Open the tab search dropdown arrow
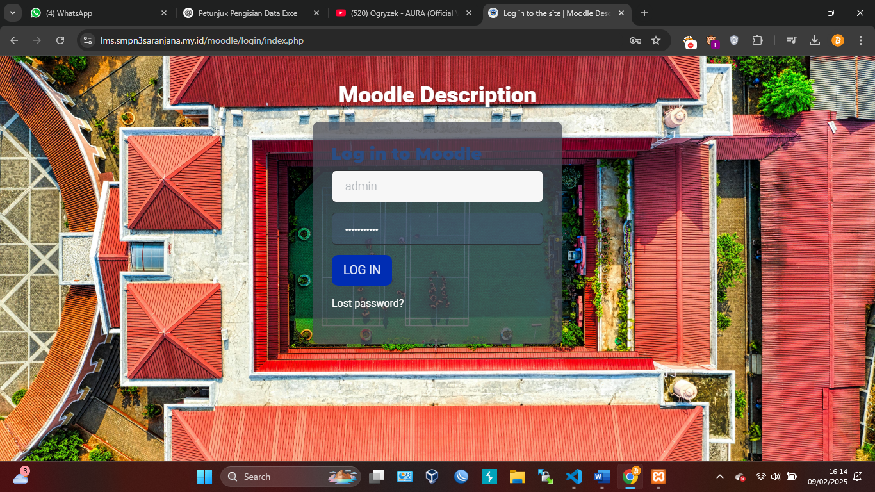This screenshot has width=875, height=492. [12, 13]
